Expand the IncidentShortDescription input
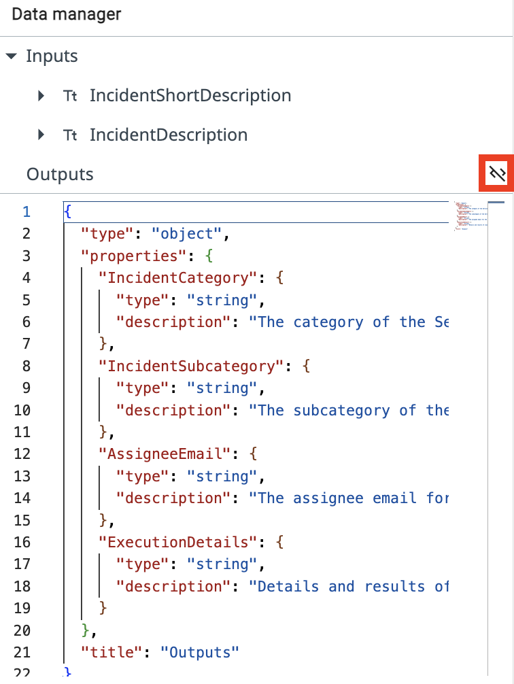 [x=41, y=96]
